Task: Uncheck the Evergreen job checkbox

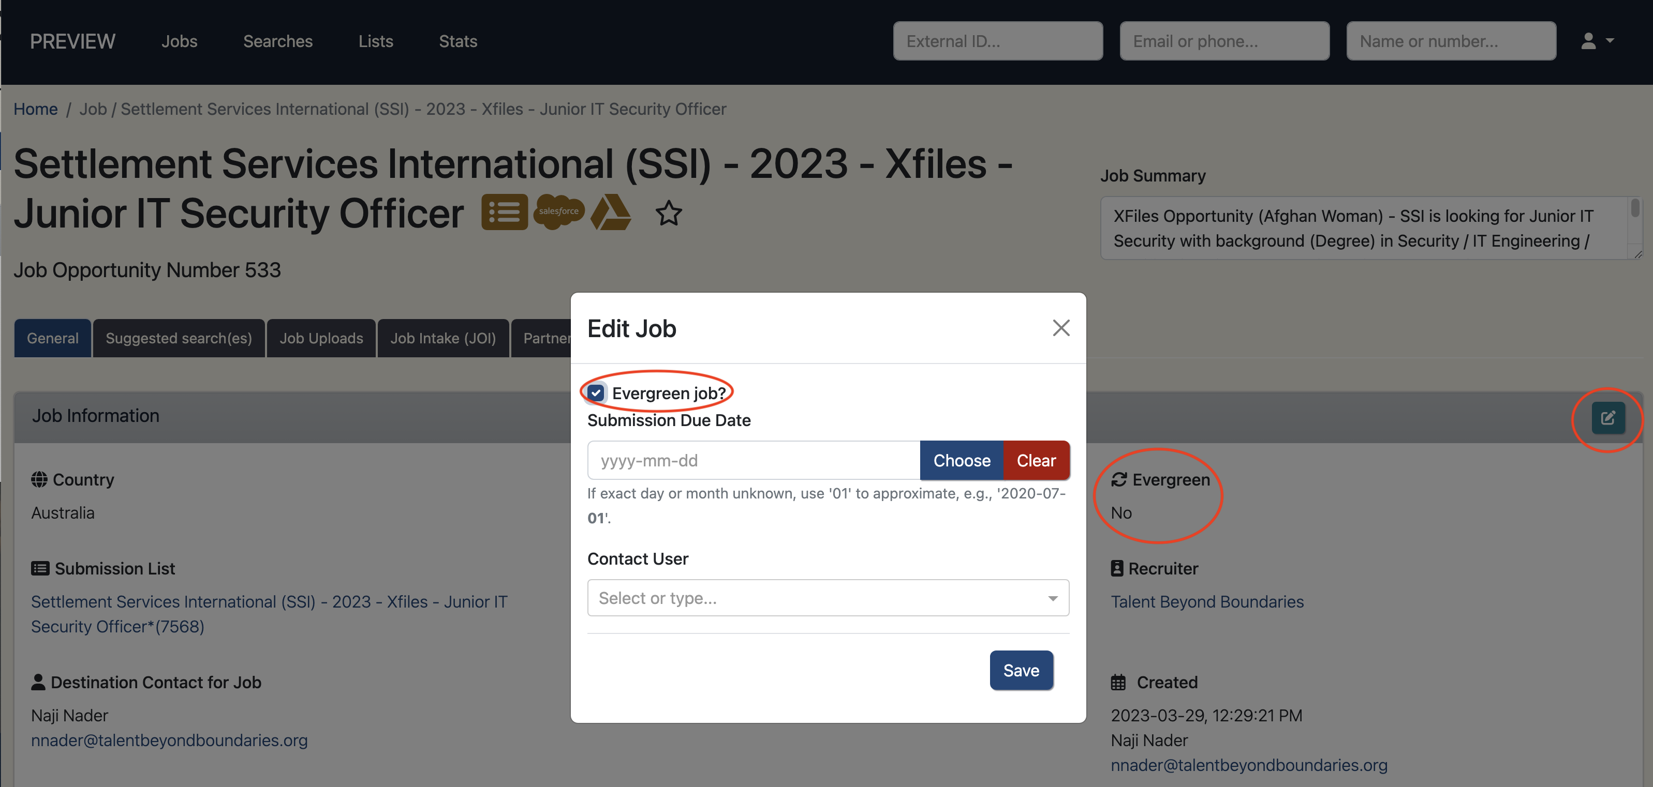Action: click(x=596, y=393)
